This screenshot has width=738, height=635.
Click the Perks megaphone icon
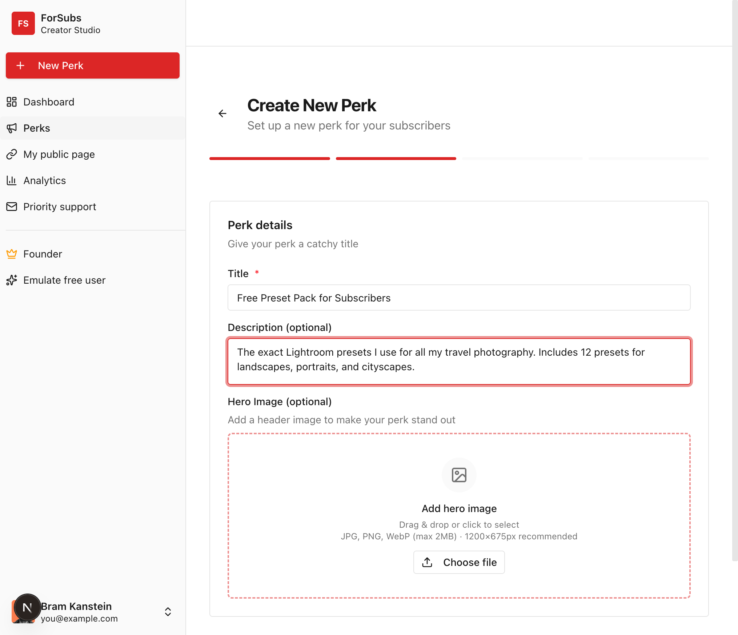pyautogui.click(x=12, y=128)
